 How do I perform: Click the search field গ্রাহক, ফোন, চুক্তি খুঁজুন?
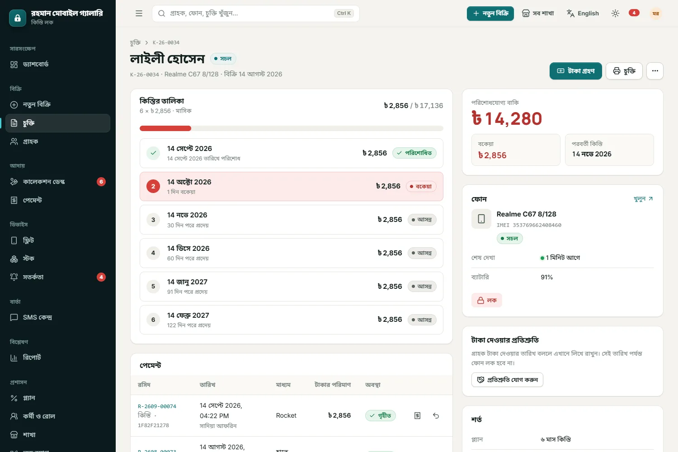(256, 14)
